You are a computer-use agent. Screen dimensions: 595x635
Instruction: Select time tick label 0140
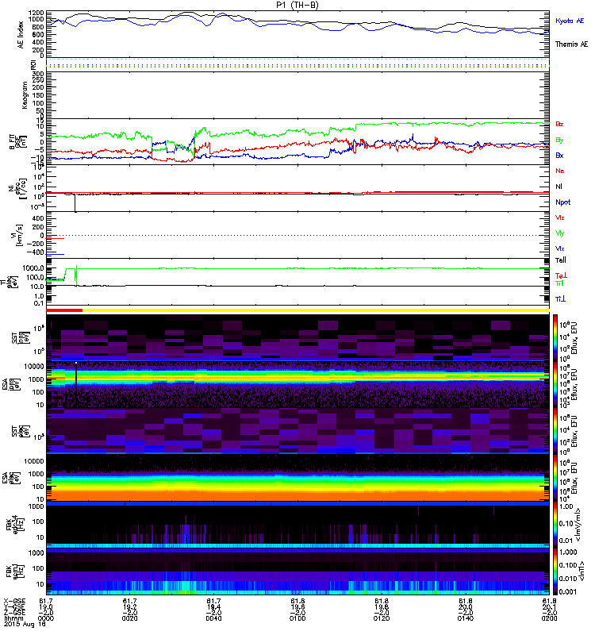pos(466,618)
